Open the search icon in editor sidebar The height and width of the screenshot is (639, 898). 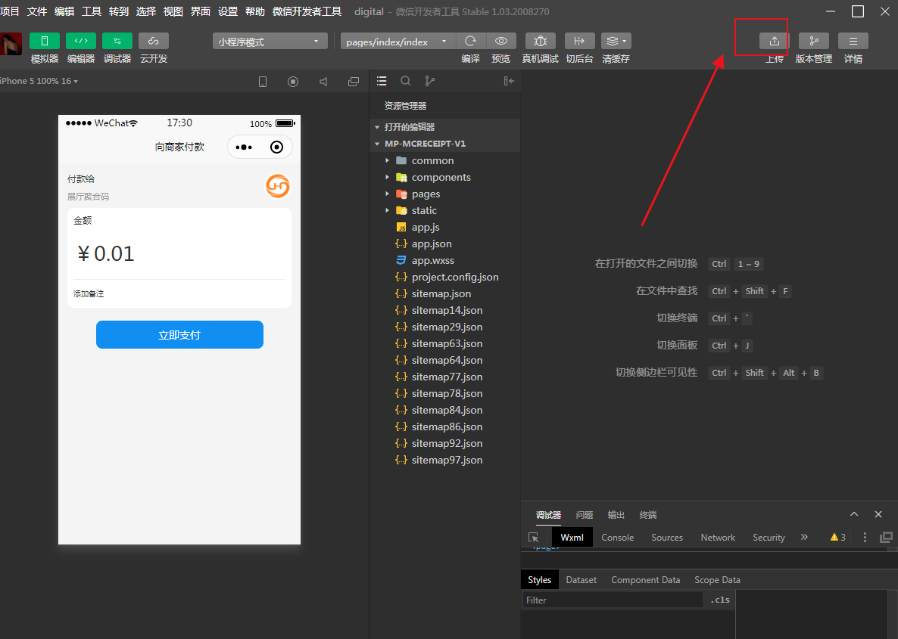[406, 81]
